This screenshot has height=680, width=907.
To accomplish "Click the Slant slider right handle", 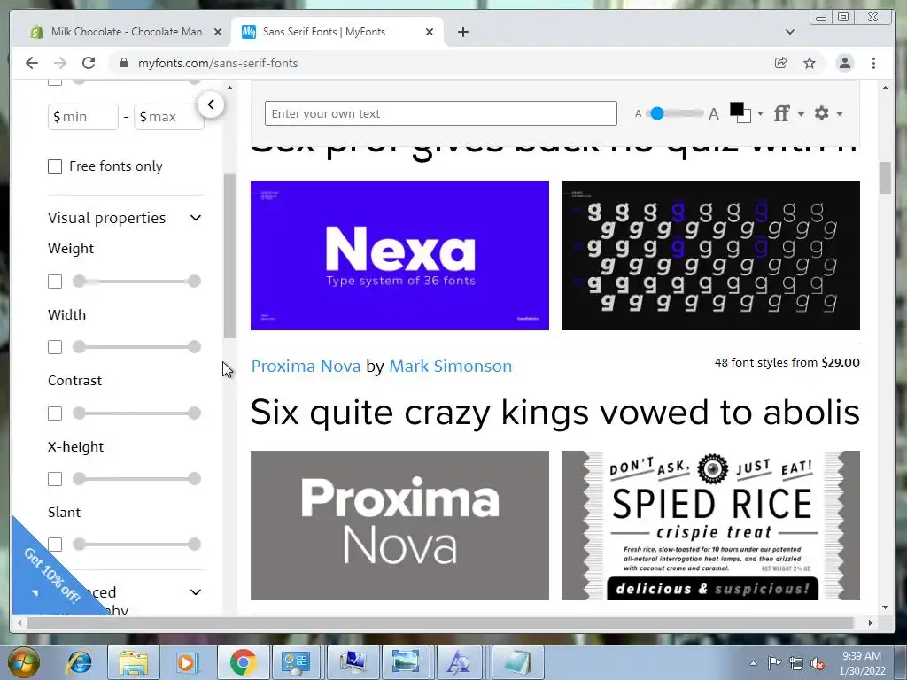I will click(x=194, y=545).
